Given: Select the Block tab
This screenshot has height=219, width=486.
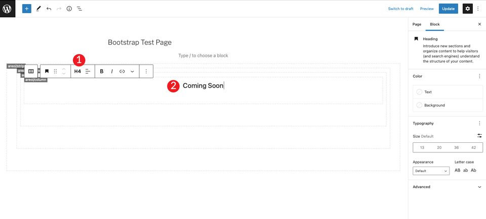Looking at the screenshot, I should tap(434, 24).
